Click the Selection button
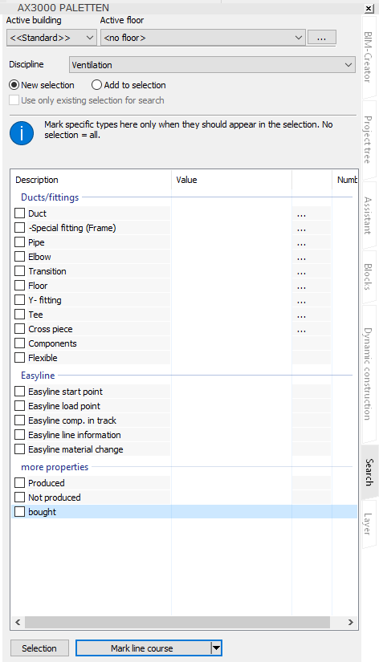Screen dimensions: 379x662 coord(39,648)
